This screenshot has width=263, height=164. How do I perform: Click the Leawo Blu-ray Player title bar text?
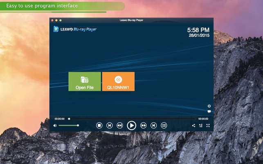131,20
